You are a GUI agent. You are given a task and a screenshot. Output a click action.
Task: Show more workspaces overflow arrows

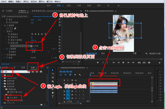119,6
